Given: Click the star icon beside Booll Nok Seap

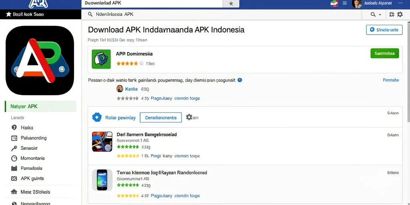Looking at the screenshot, I should 8,14.
